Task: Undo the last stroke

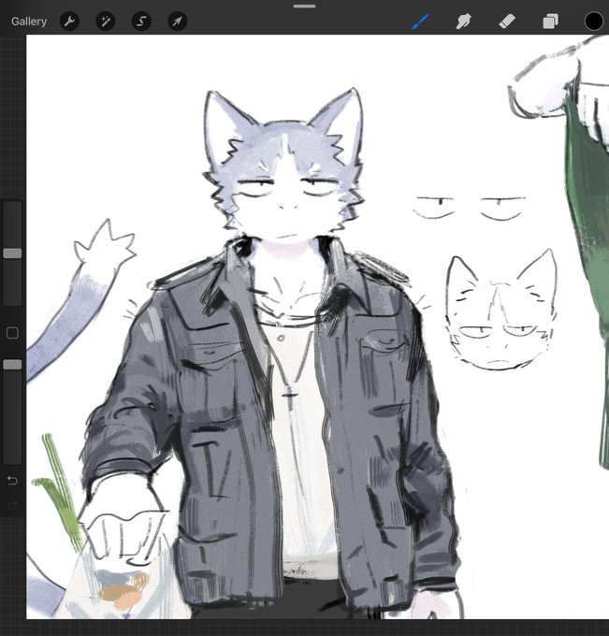Action: [x=12, y=481]
